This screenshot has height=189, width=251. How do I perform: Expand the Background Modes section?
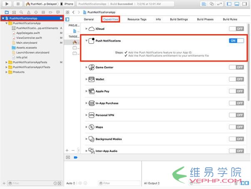[86, 139]
